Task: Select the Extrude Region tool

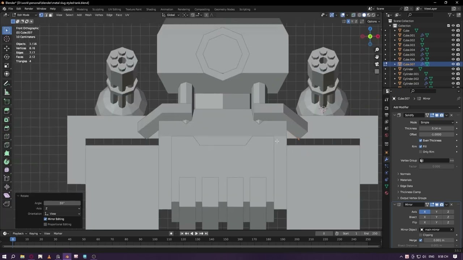Action: click(7, 111)
